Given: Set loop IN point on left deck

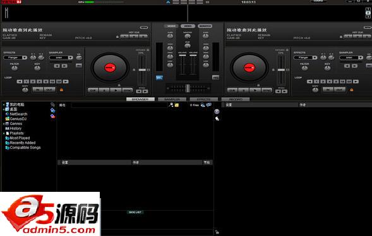Looking at the screenshot, I should (38, 90).
